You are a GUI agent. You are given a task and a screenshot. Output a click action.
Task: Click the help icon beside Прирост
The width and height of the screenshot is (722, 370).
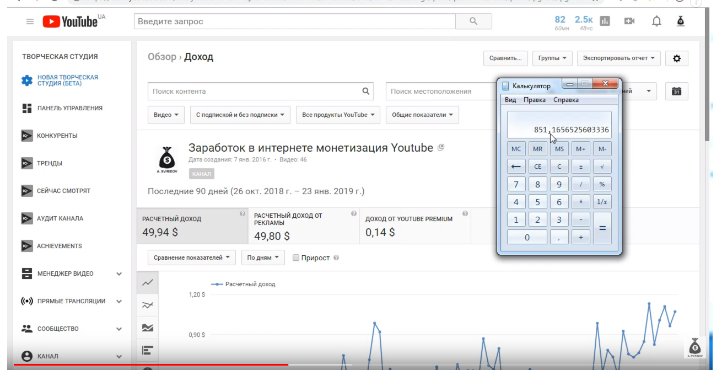click(336, 258)
